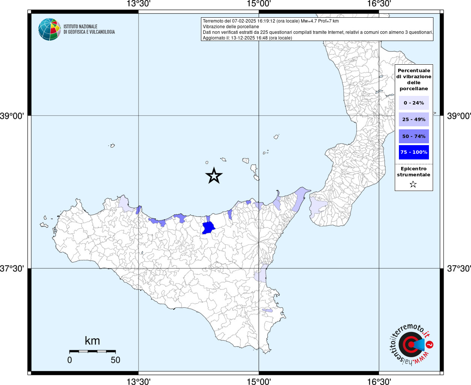Click the left 39°00' latitude label
This screenshot has width=471, height=385.
coord(12,116)
